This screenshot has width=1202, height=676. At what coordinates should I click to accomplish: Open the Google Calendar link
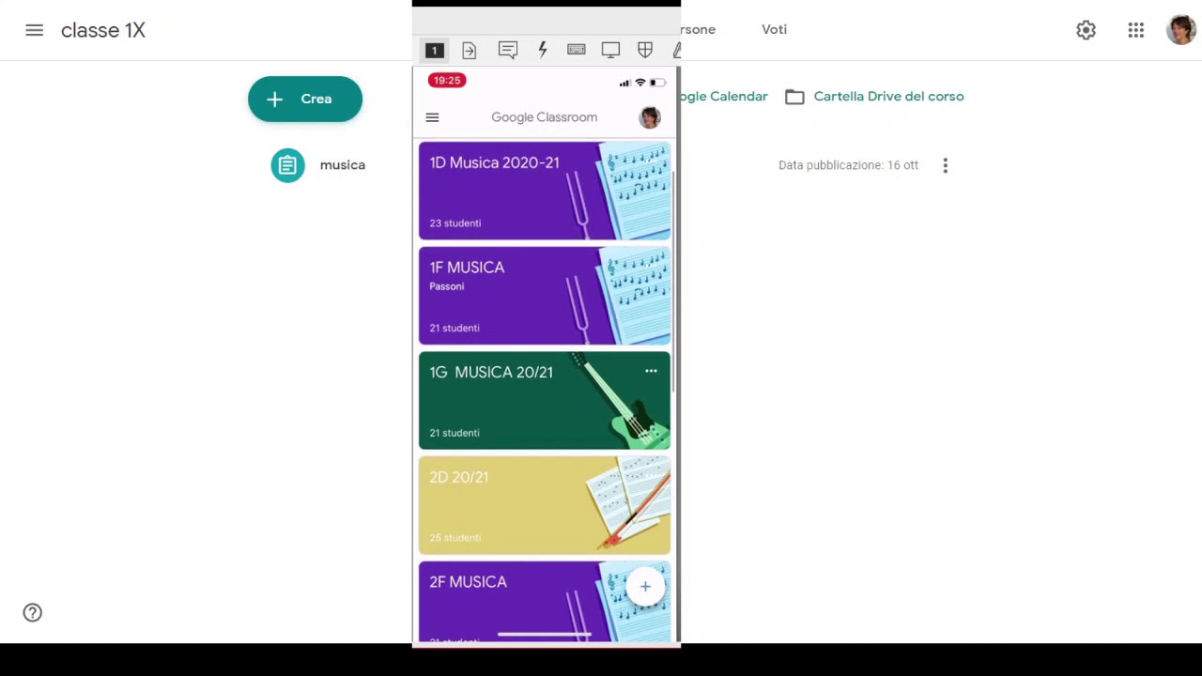(724, 97)
